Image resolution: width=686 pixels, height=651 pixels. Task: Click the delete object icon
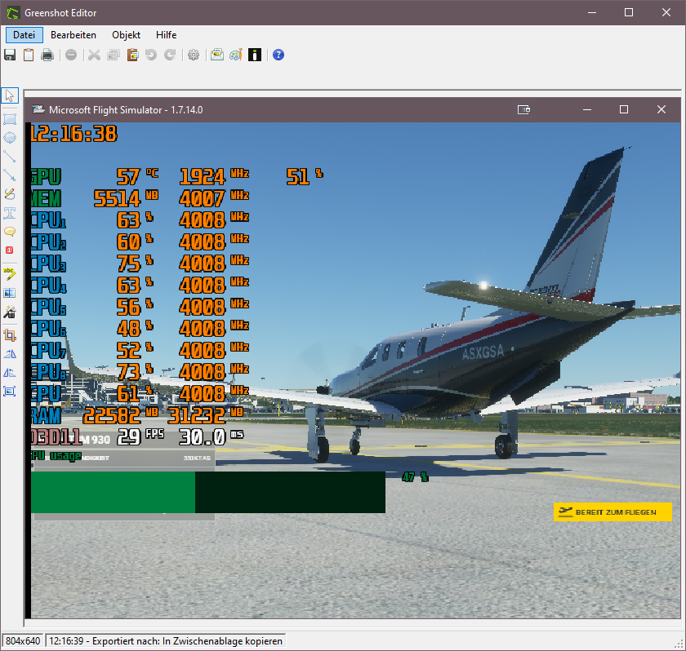coord(71,55)
